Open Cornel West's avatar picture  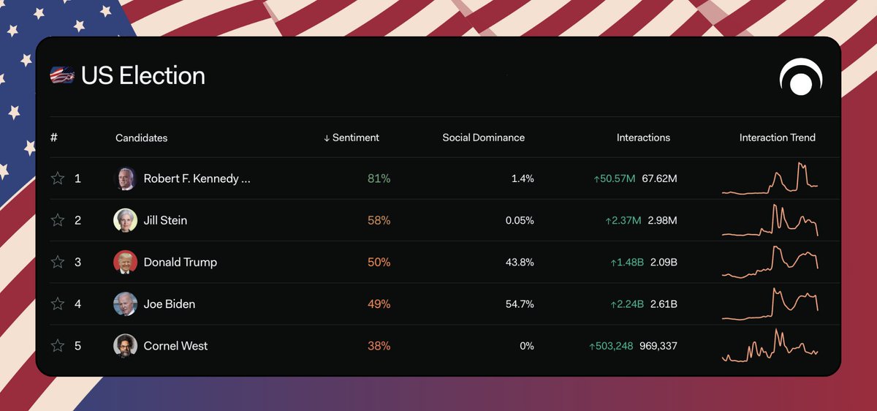[126, 345]
